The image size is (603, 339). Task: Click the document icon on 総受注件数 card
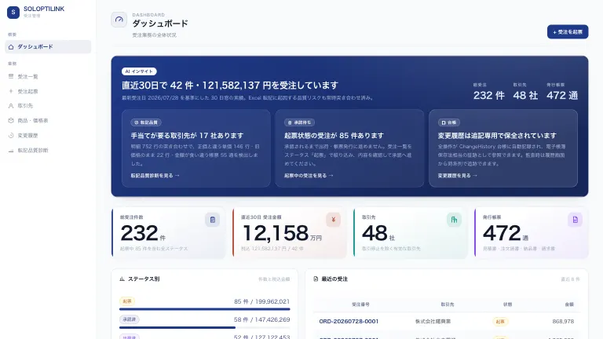212,220
